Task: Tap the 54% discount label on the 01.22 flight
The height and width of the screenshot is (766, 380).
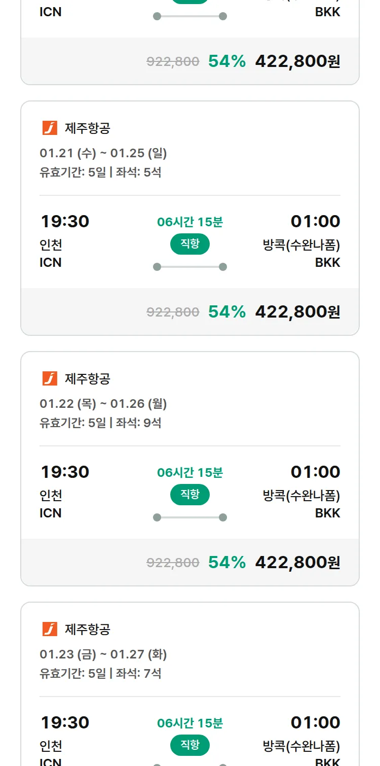Action: (x=226, y=562)
